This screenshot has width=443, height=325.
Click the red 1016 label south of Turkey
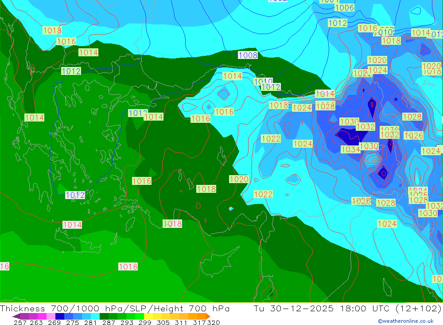click(x=128, y=267)
